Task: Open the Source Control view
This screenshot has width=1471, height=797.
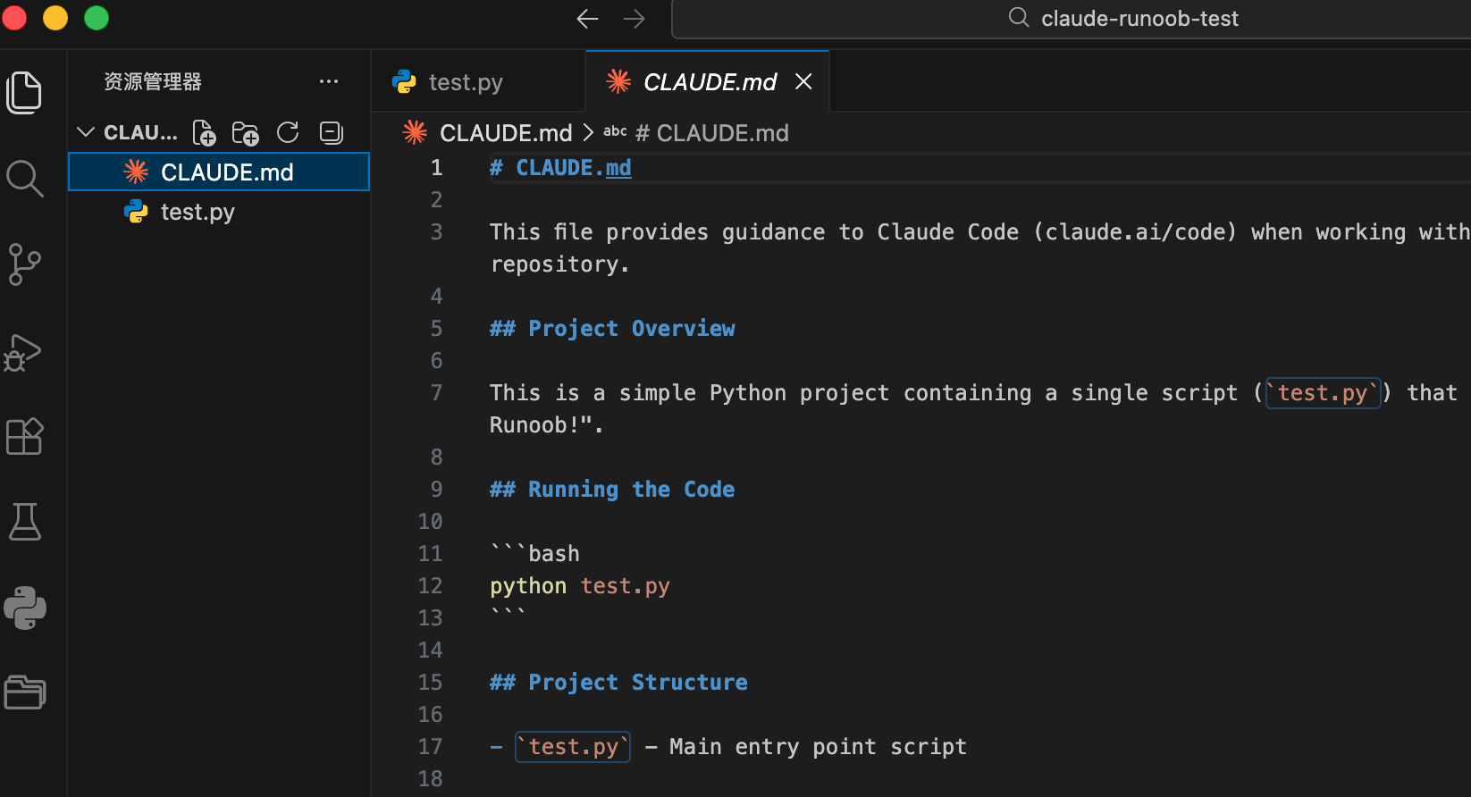Action: point(24,264)
